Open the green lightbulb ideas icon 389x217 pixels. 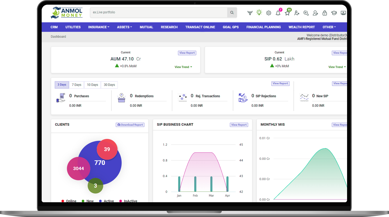(x=259, y=12)
